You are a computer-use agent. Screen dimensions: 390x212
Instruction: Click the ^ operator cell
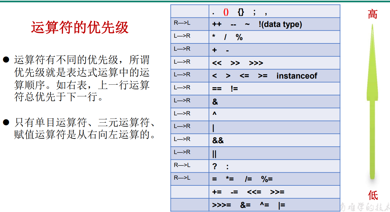(x=275, y=114)
